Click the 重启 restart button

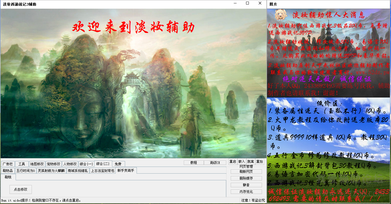(x=233, y=162)
